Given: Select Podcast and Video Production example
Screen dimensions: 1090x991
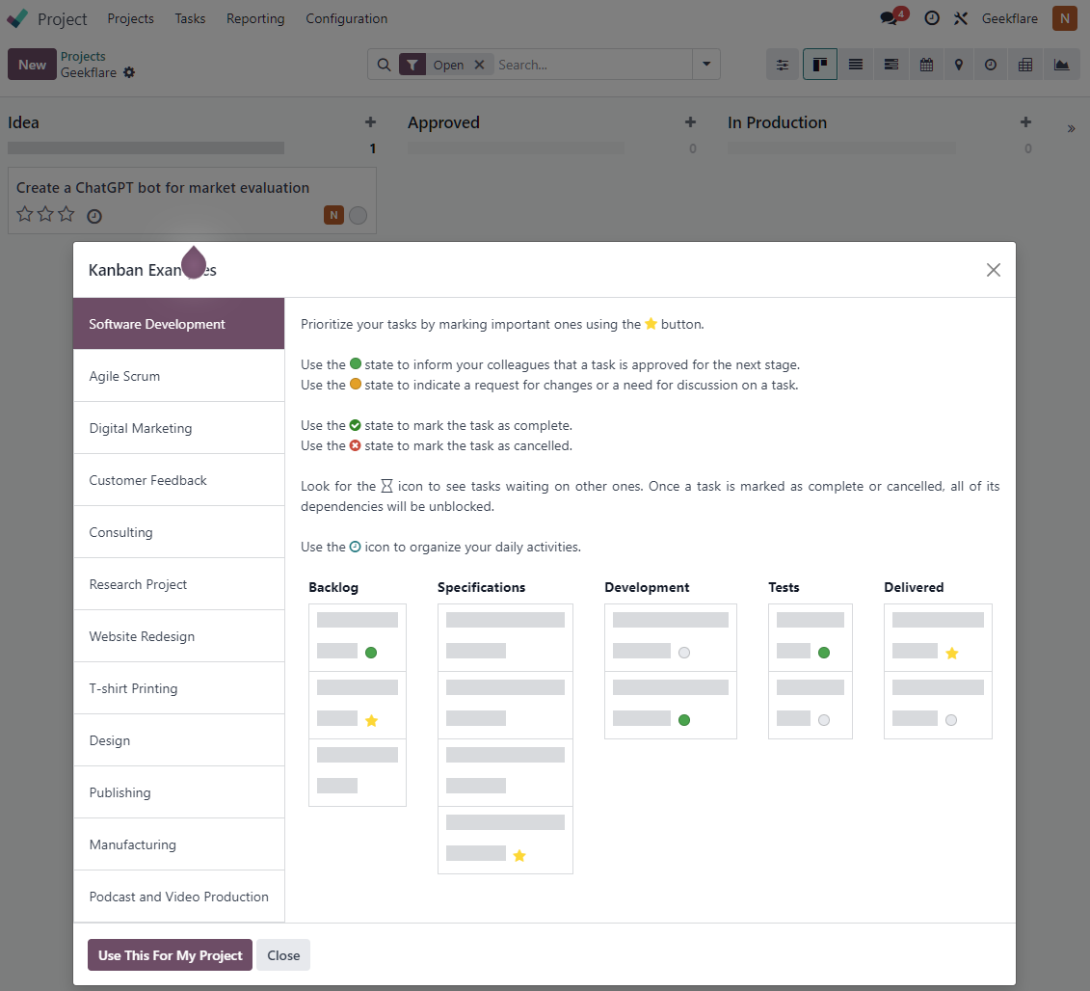Looking at the screenshot, I should click(x=178, y=897).
